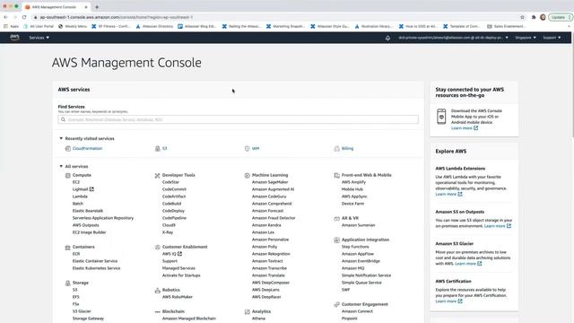This screenshot has width=574, height=323.
Task: Open recently visited CloudFormation
Action: click(87, 148)
